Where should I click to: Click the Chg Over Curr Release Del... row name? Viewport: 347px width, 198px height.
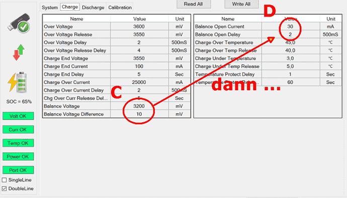[75, 98]
